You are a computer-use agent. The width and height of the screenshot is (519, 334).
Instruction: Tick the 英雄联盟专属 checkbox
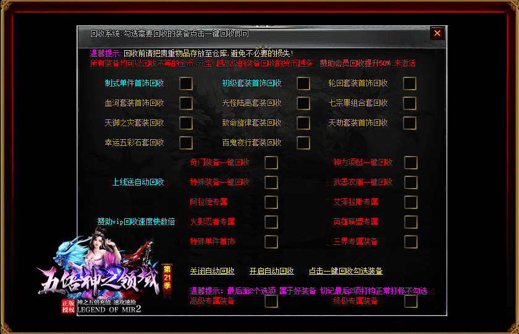pos(411,222)
